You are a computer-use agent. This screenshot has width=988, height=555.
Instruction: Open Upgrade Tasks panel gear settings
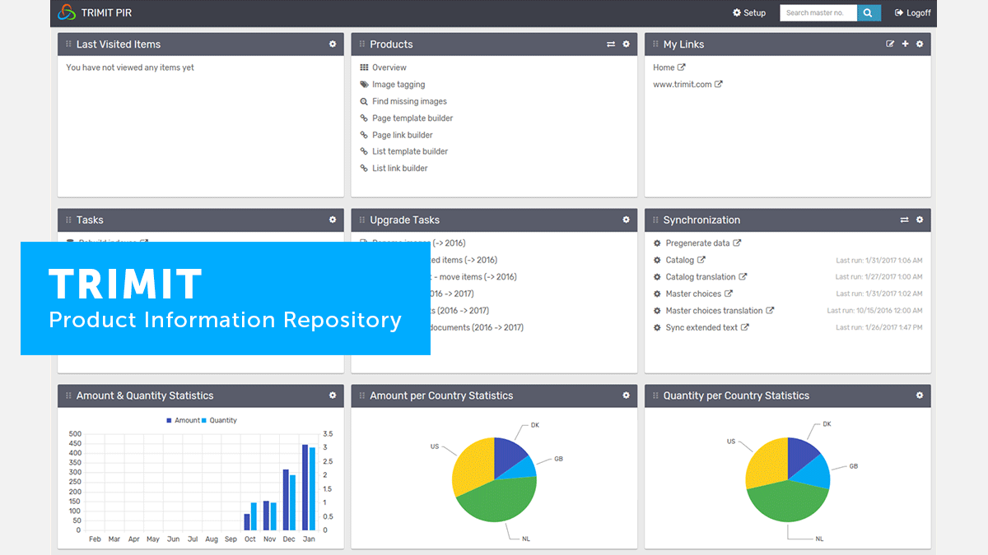click(626, 220)
